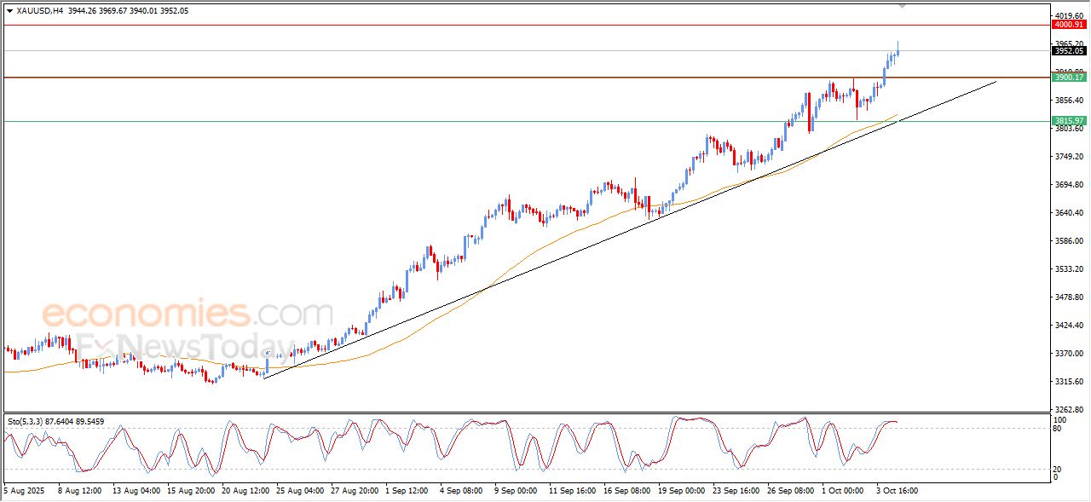Click the 1 Sep 12:00 time label

(x=407, y=491)
